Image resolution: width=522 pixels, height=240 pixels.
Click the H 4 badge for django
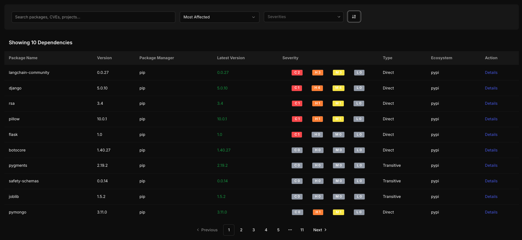click(x=317, y=88)
